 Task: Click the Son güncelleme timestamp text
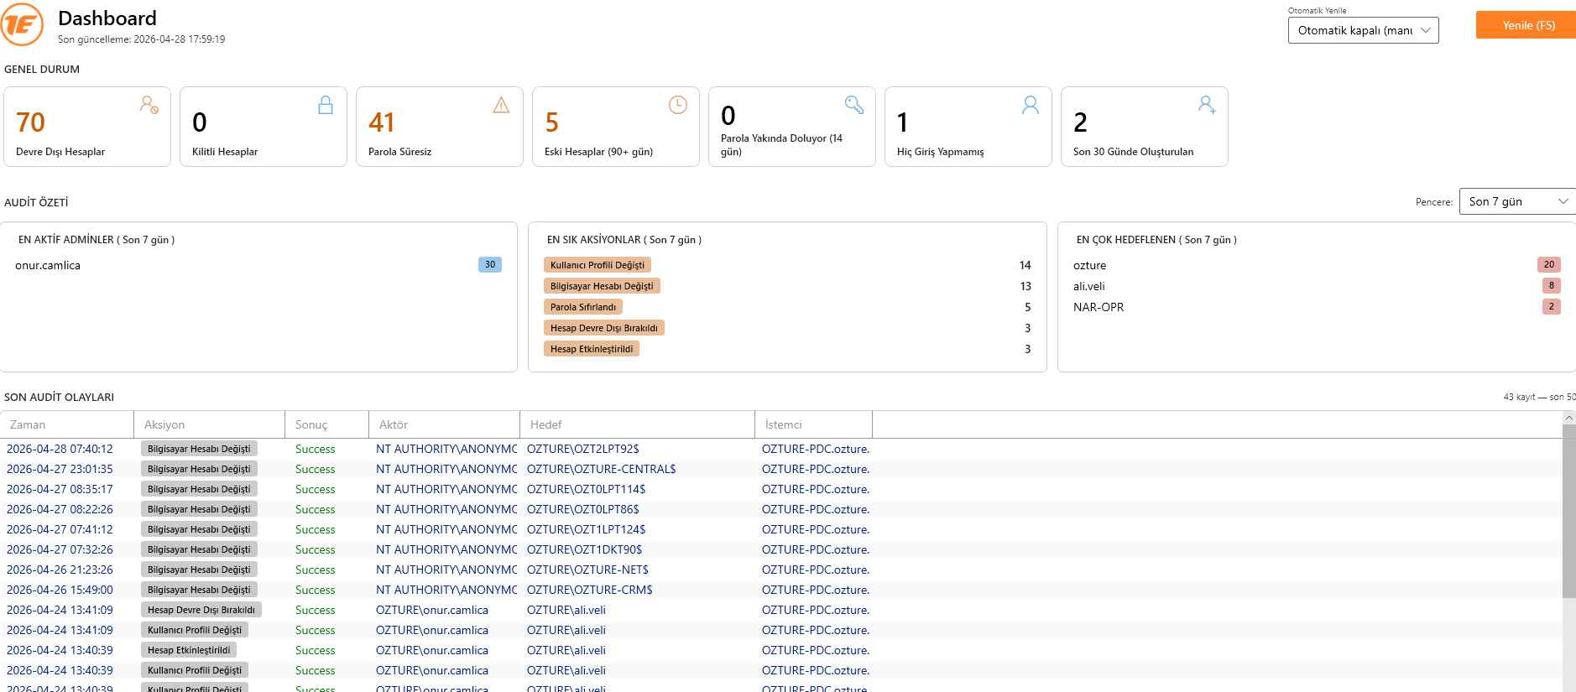point(141,39)
